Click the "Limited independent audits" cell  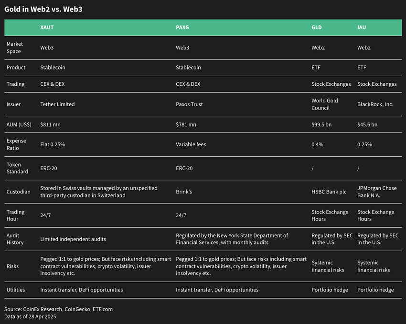[73, 239]
